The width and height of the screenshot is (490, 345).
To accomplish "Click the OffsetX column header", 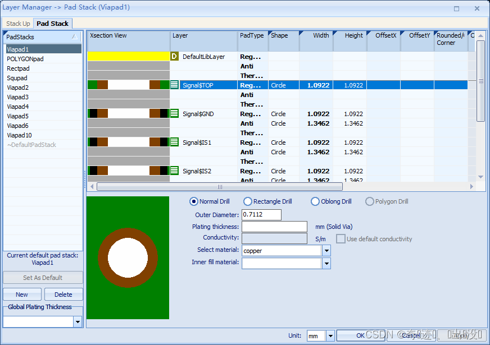I will coord(384,41).
